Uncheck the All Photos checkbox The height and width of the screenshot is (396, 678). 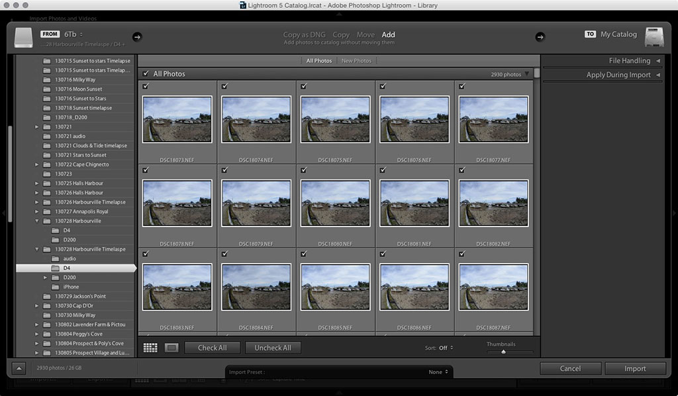(146, 74)
